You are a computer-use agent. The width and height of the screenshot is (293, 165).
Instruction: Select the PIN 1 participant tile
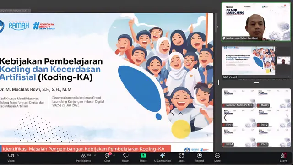239,118
